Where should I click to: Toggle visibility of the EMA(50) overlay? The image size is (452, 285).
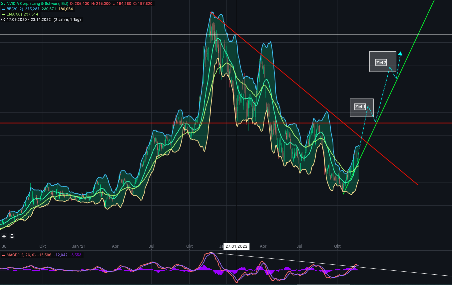tap(3, 14)
